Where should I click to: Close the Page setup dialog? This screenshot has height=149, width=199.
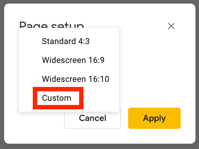tap(171, 26)
